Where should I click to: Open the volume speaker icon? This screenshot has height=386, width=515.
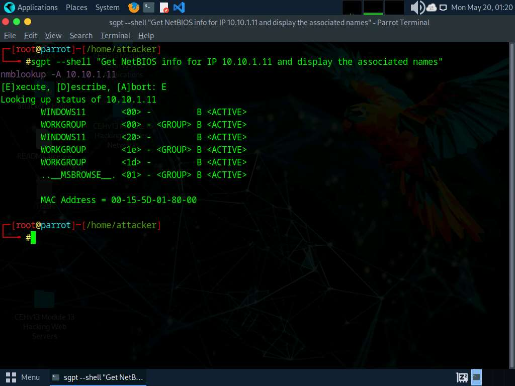[x=417, y=8]
